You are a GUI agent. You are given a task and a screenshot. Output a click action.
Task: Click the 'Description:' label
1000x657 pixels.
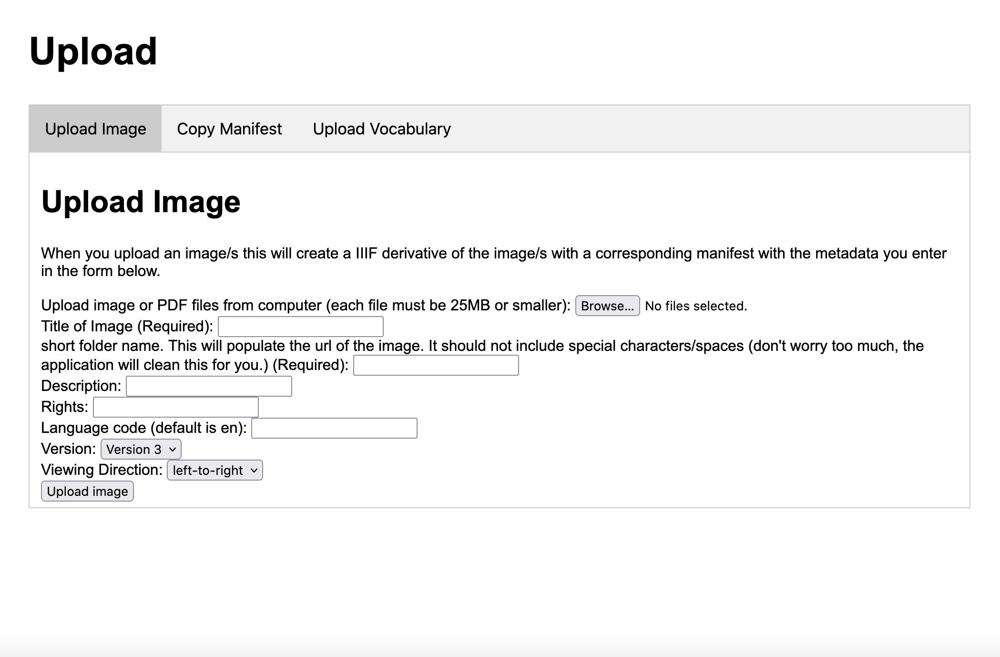(81, 386)
